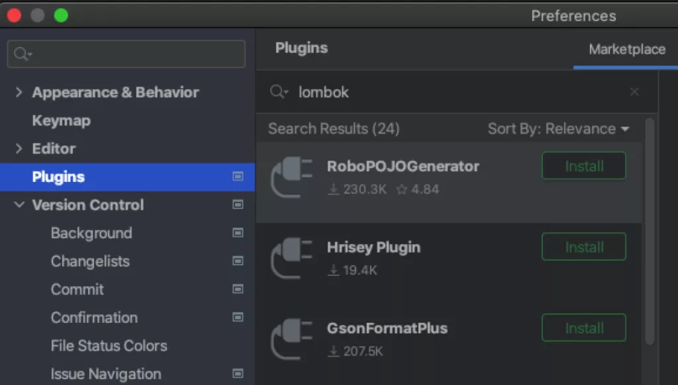Click the project-level icon beside Commit
678x385 pixels.
click(x=238, y=289)
